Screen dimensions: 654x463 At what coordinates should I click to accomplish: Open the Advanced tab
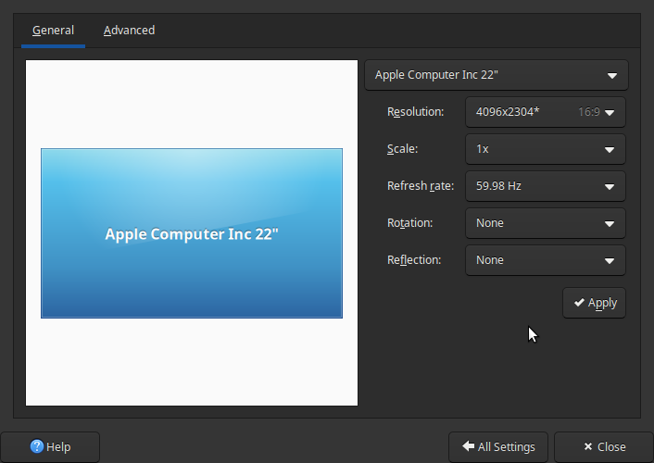[129, 31]
